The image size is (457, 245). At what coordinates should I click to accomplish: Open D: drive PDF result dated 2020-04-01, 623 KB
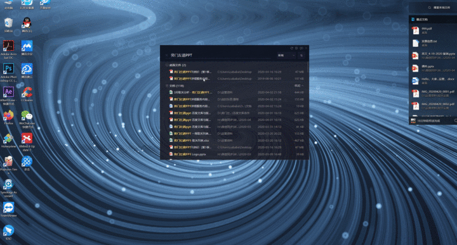coord(236,113)
